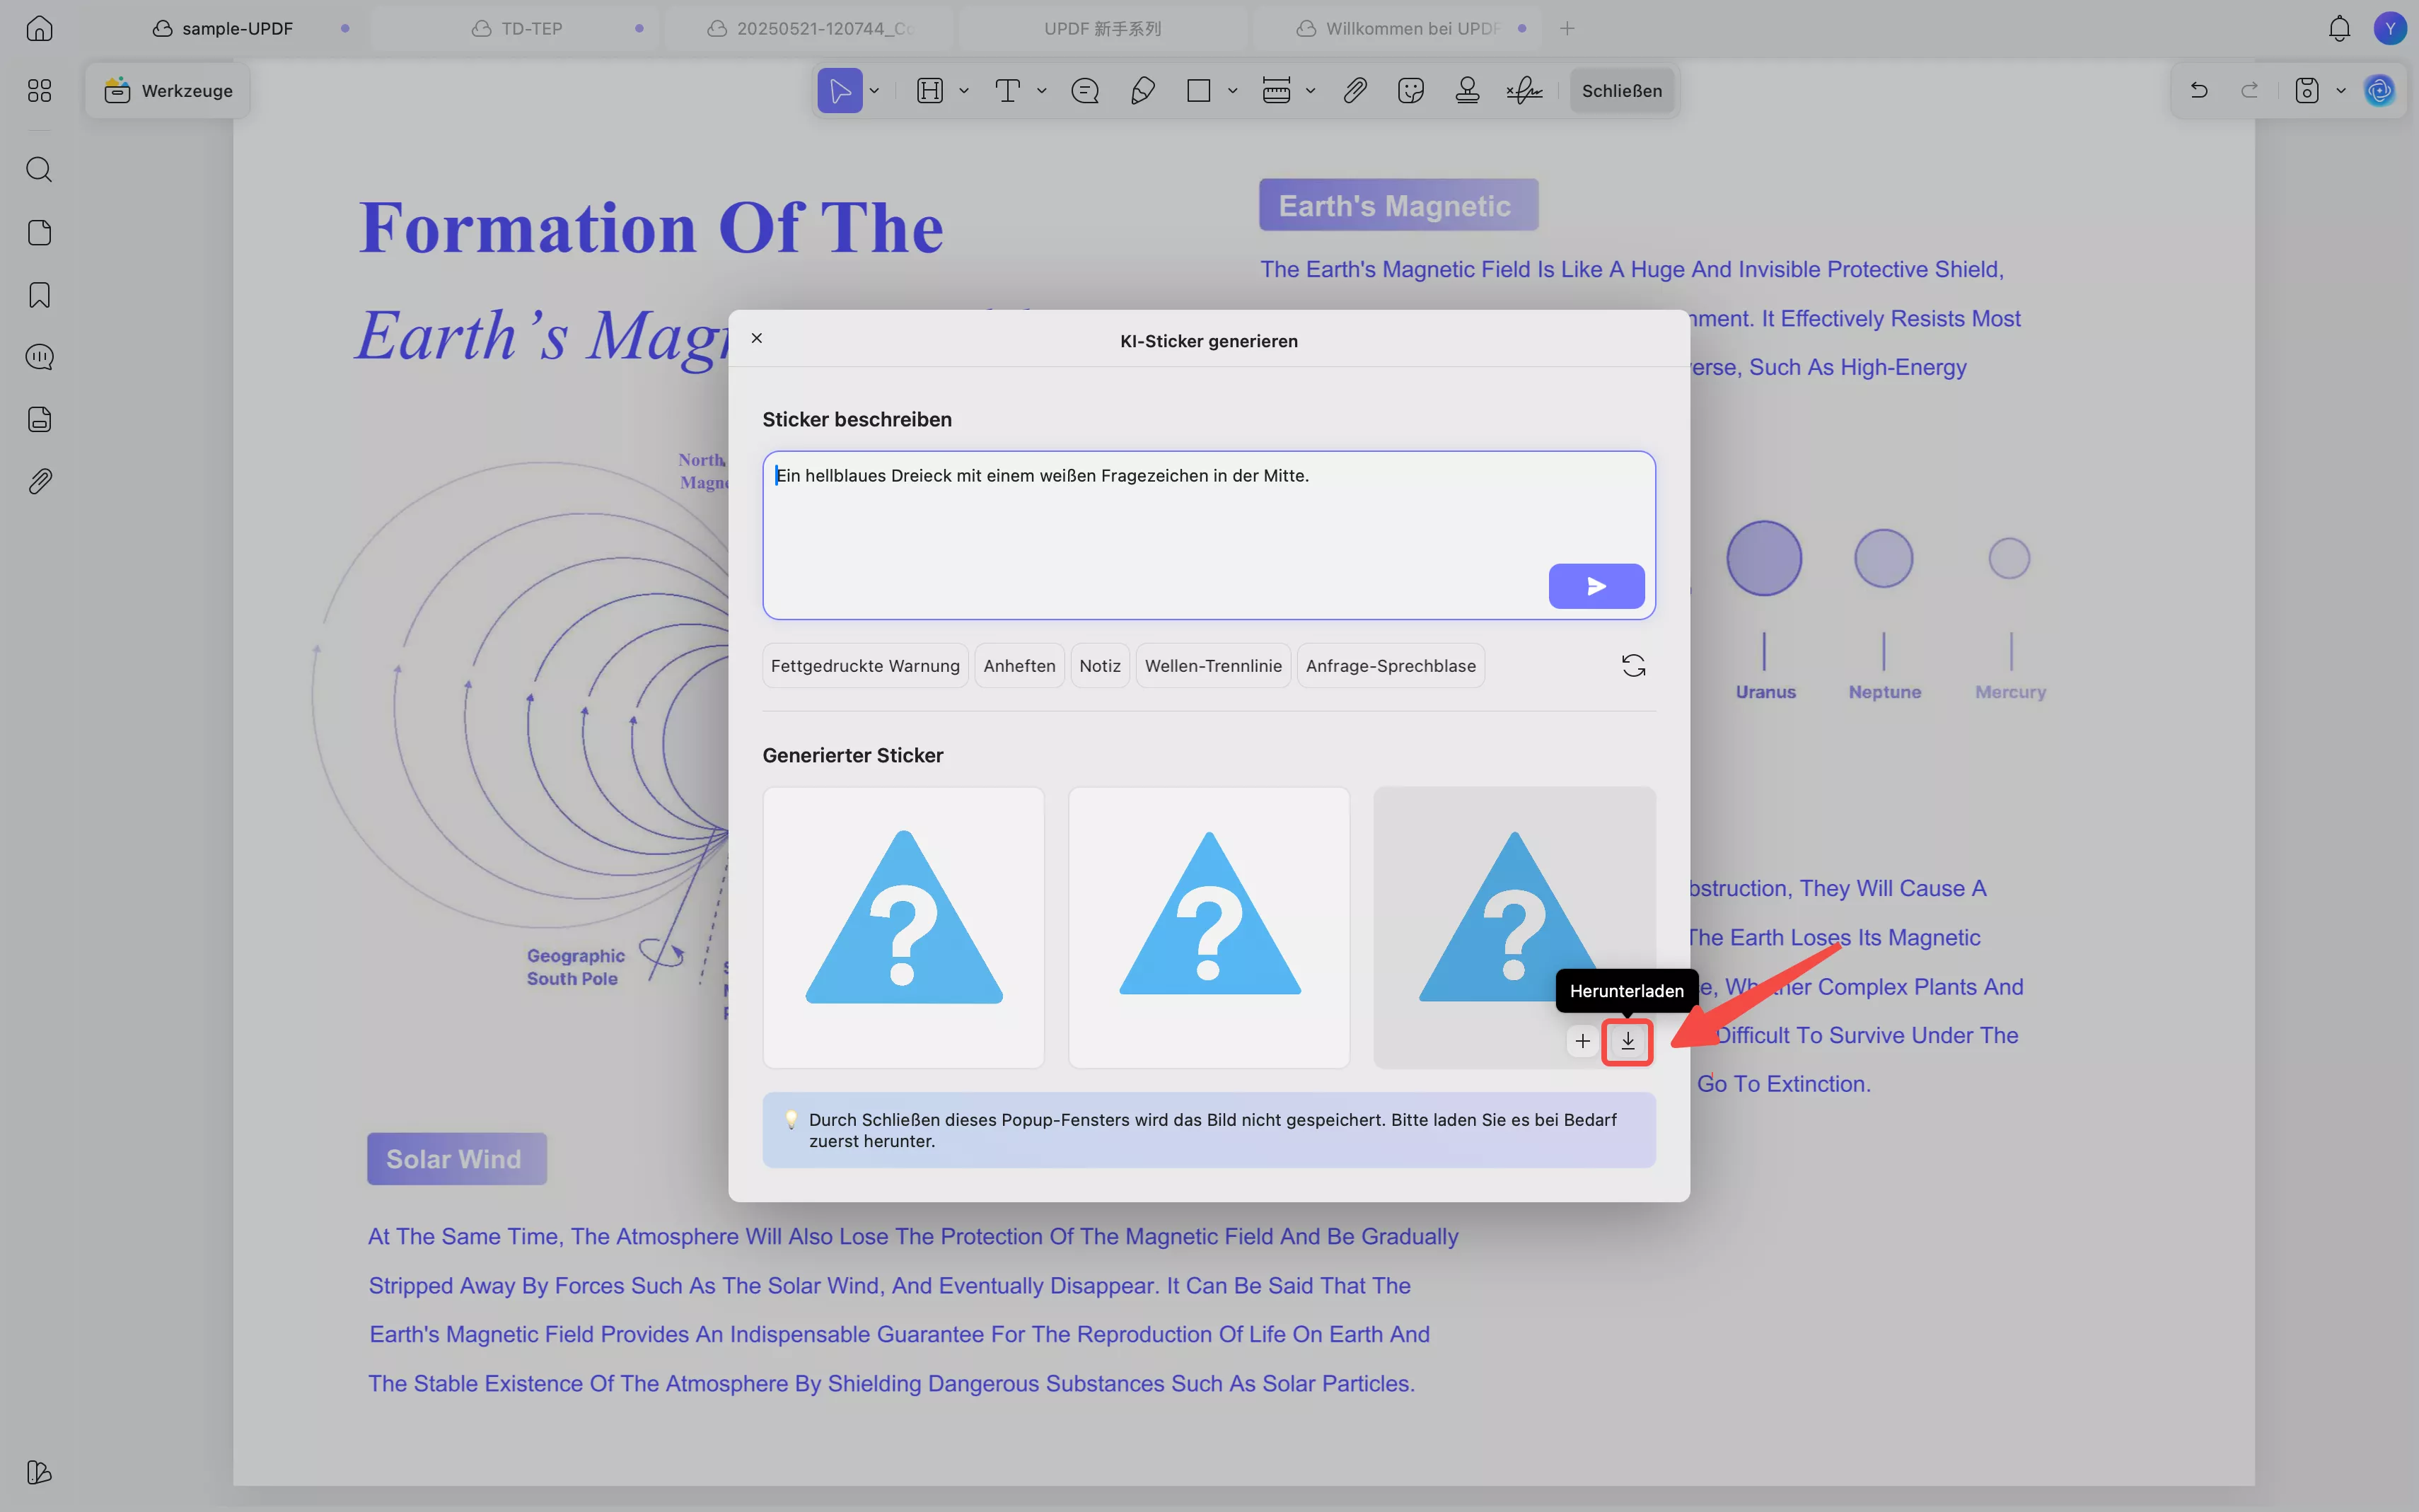This screenshot has width=2419, height=1512.
Task: Open the save options dropdown arrow
Action: point(2341,91)
